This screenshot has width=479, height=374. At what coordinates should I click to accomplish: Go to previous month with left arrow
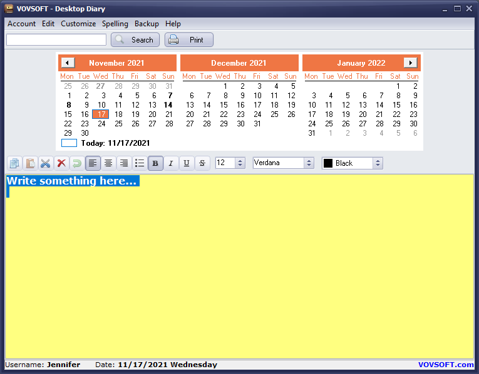(68, 63)
